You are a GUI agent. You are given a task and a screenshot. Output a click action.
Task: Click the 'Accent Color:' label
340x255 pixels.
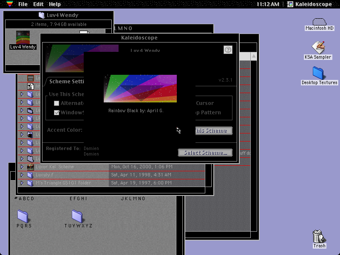(x=65, y=130)
